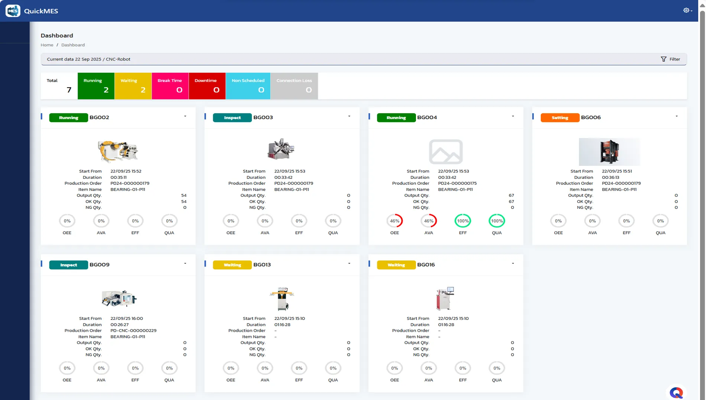Click the page vertical scrollbar

702,186
